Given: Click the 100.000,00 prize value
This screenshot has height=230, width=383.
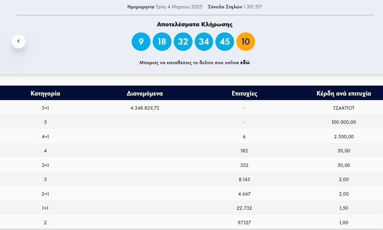Looking at the screenshot, I should [344, 122].
